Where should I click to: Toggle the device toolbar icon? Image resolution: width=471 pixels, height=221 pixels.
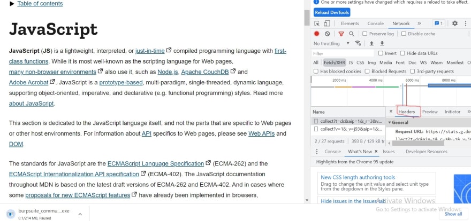(327, 23)
